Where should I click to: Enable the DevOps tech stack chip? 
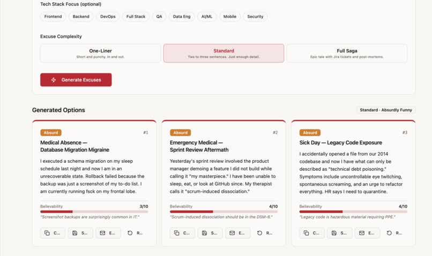(x=108, y=17)
